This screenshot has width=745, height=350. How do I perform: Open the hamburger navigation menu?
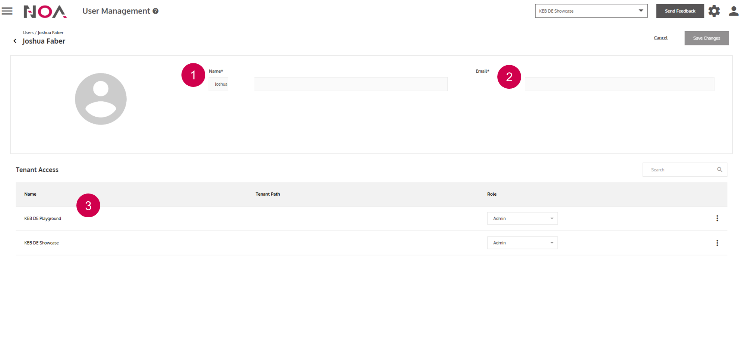click(7, 11)
